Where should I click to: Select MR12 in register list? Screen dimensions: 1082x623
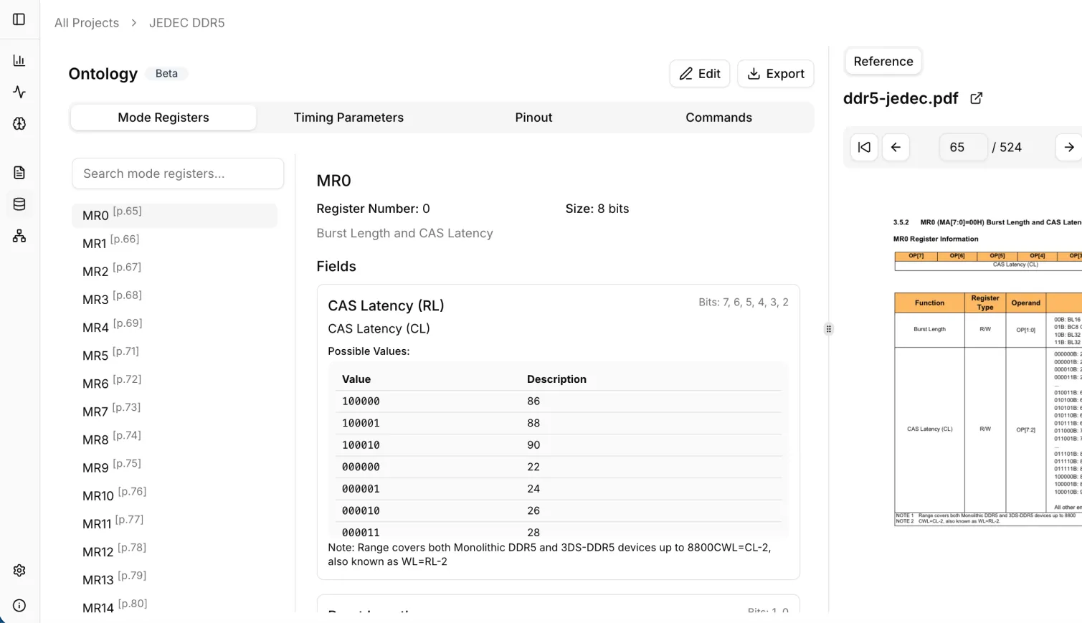pyautogui.click(x=174, y=551)
